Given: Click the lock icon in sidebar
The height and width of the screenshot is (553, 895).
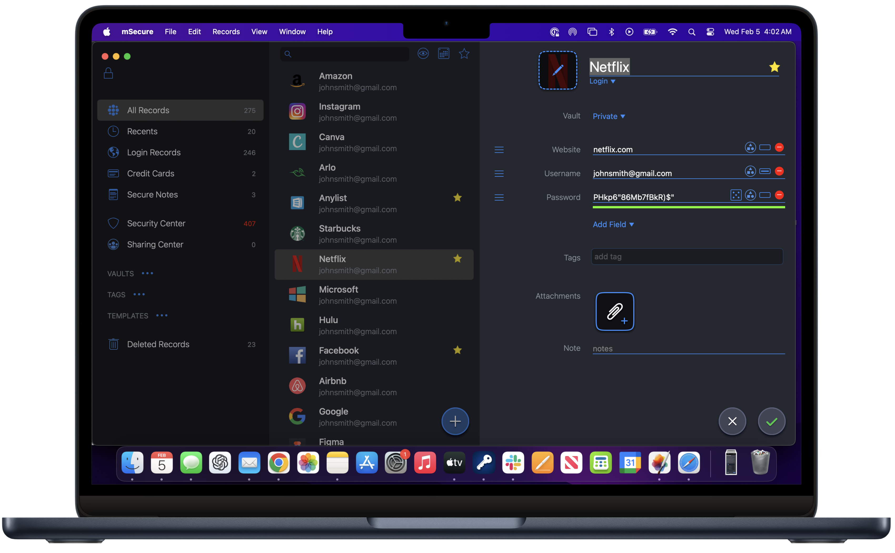Looking at the screenshot, I should click(108, 73).
